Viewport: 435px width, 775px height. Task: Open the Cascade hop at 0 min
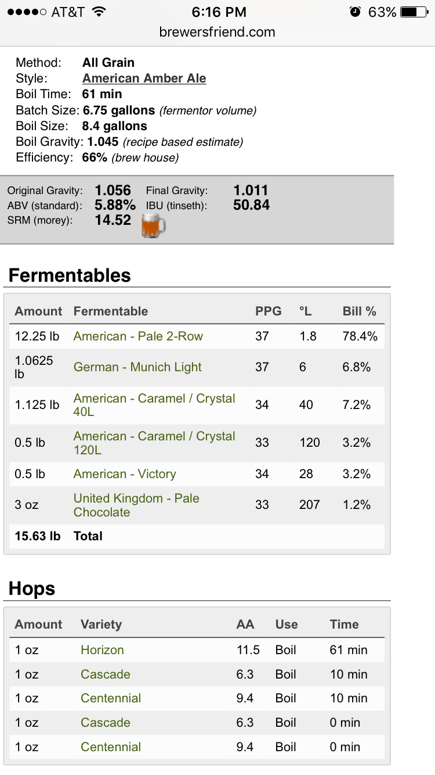(x=106, y=723)
